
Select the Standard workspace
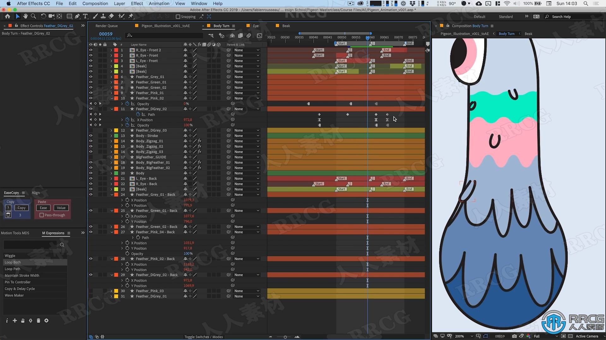(x=506, y=17)
